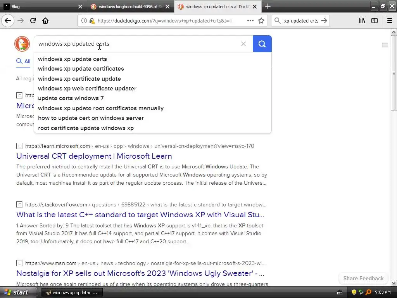Click the 9:03 AM taskbar clock
This screenshot has height=298, width=397.
click(383, 292)
